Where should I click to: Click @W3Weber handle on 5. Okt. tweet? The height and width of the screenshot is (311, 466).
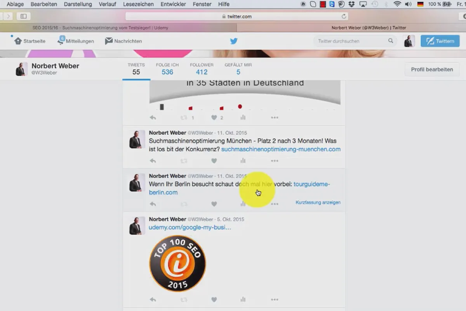click(200, 219)
